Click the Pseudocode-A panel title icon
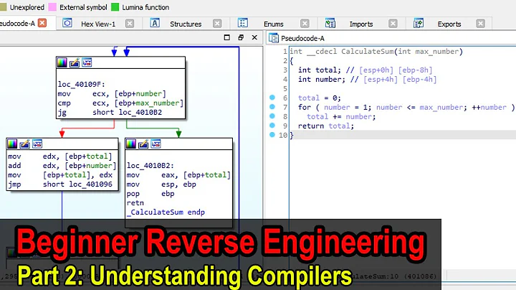 [x=274, y=38]
